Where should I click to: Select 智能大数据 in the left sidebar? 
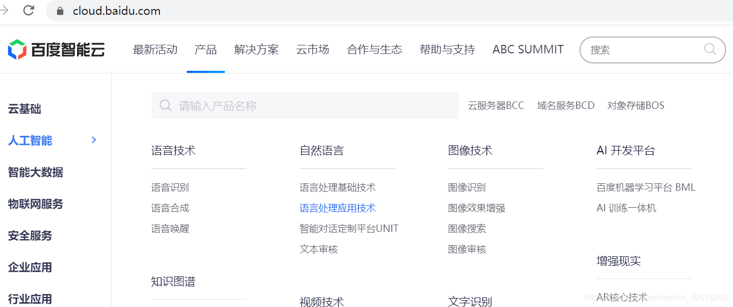coord(35,172)
